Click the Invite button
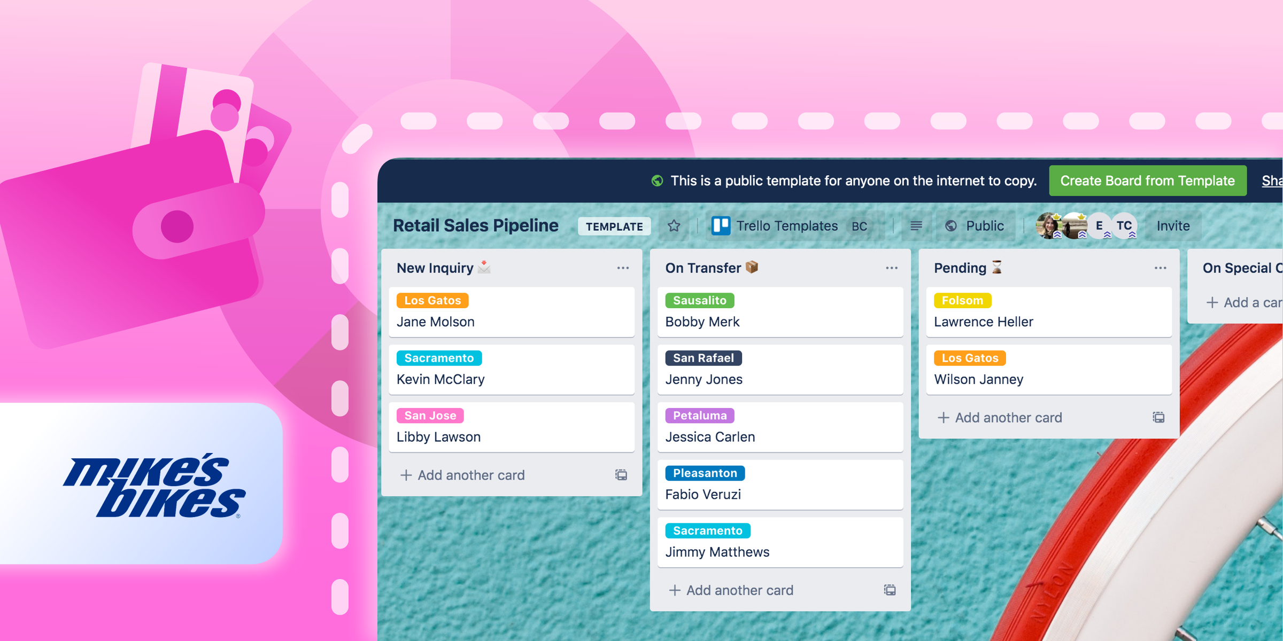1283x641 pixels. (x=1173, y=226)
